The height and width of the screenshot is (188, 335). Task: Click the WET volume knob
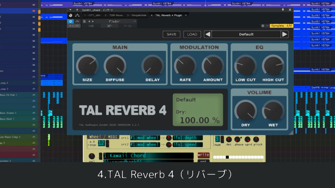pos(273,111)
